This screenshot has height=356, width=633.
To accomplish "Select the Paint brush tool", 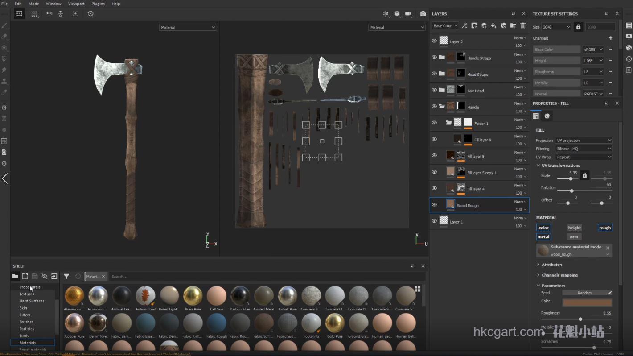I will 4,25.
